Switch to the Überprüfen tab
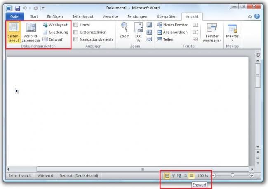268x189 pixels. click(167, 16)
